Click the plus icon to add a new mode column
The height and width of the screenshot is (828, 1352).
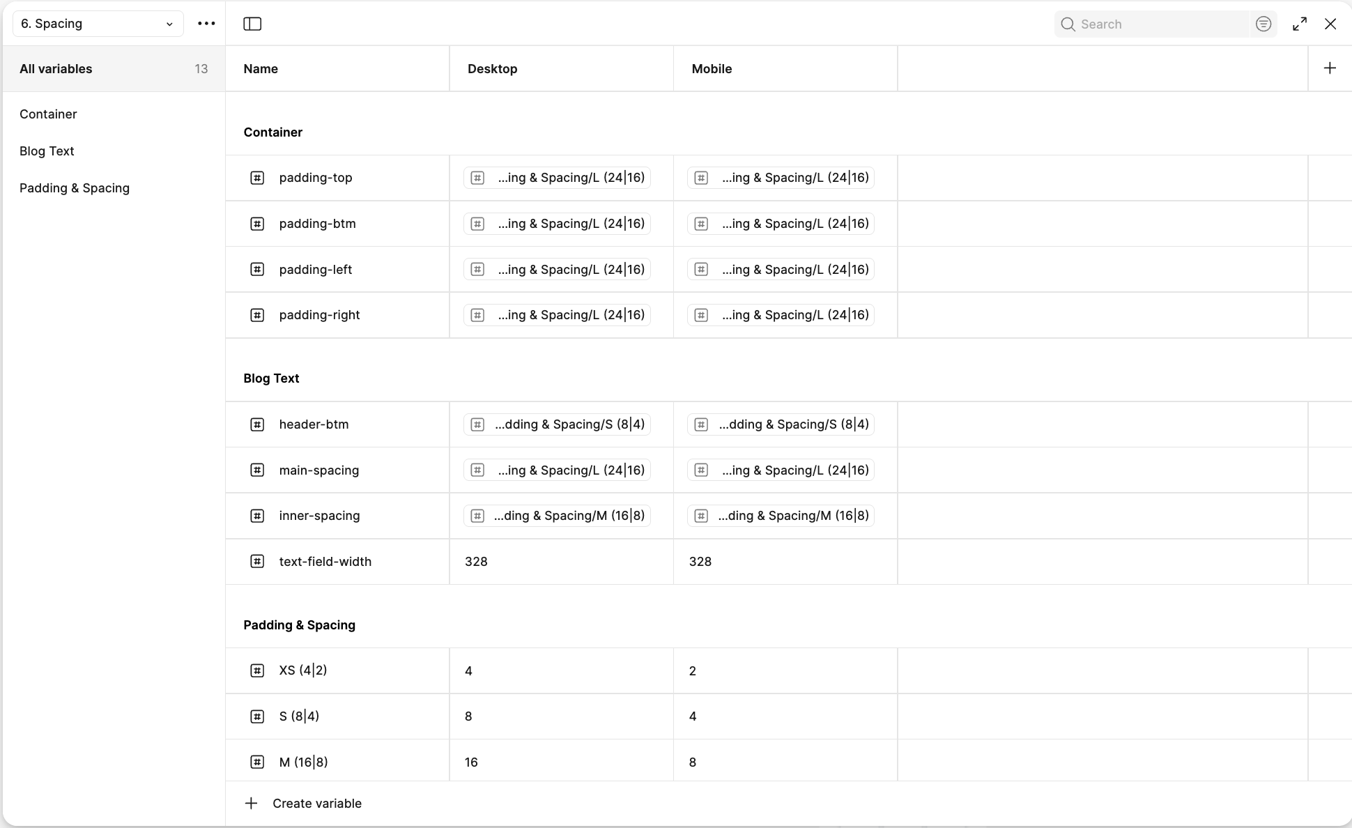1330,68
